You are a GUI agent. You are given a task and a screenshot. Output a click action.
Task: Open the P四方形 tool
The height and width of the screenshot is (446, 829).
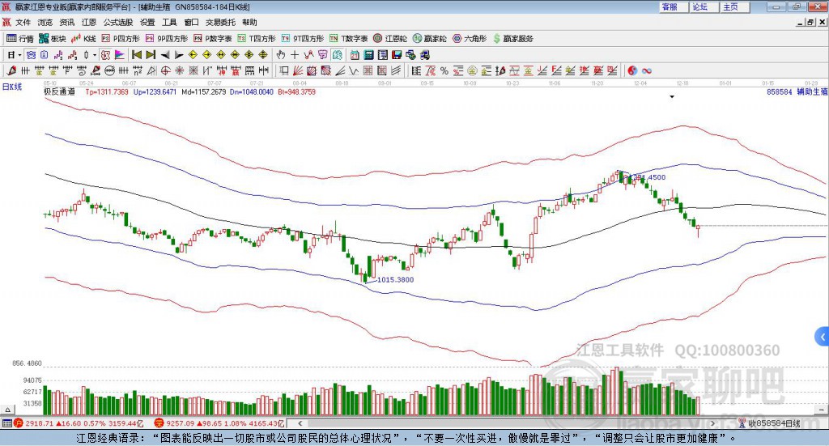tap(121, 39)
